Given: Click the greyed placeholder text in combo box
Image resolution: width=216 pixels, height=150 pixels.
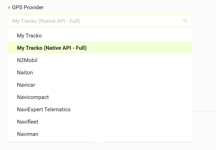Looking at the screenshot, I should coord(46,21).
